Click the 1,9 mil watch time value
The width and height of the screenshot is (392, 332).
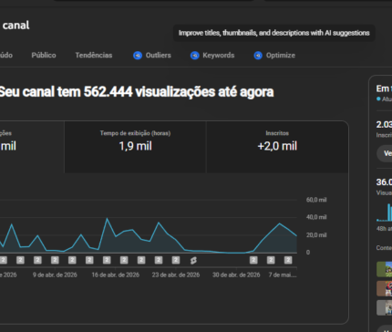coord(135,146)
